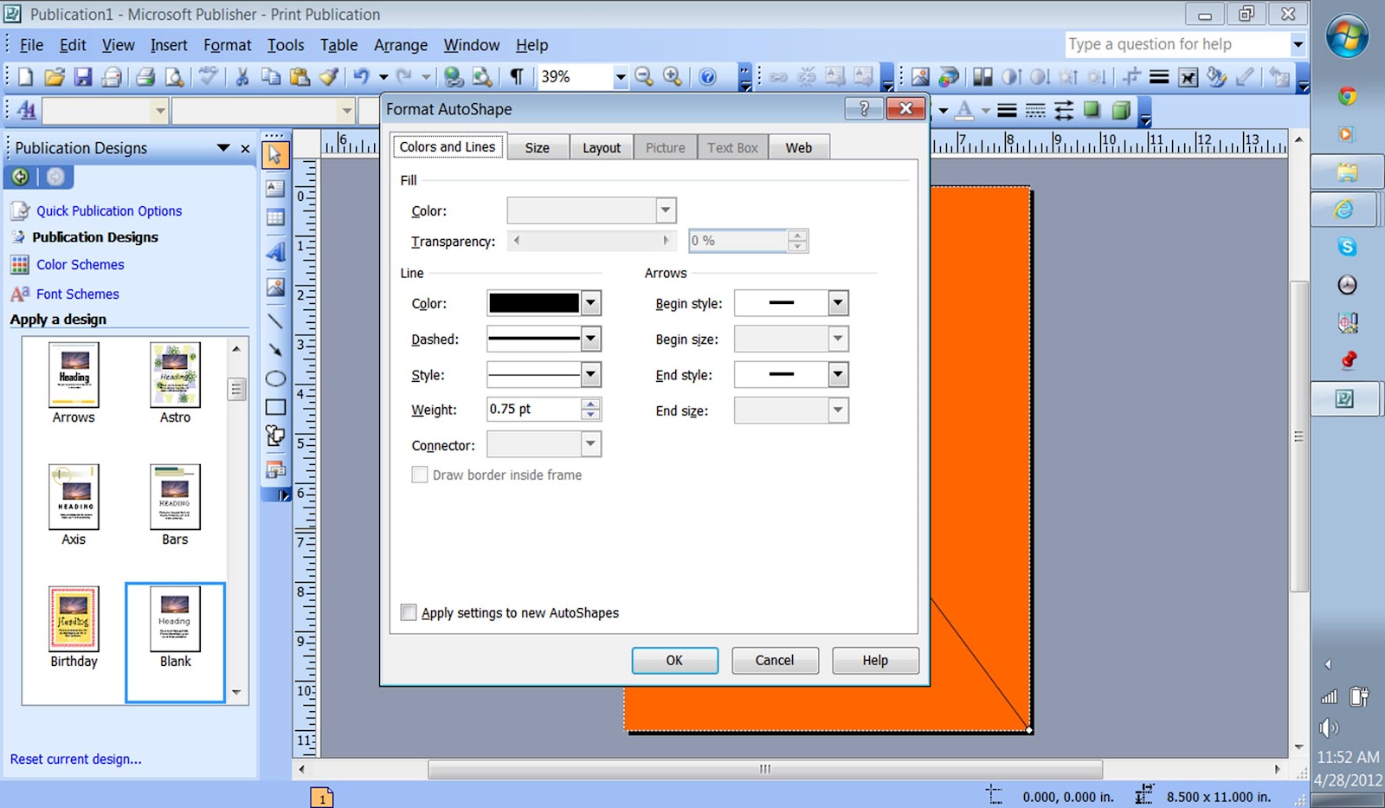The image size is (1385, 808).
Task: Activate the Format Painter brush icon
Action: [x=328, y=77]
